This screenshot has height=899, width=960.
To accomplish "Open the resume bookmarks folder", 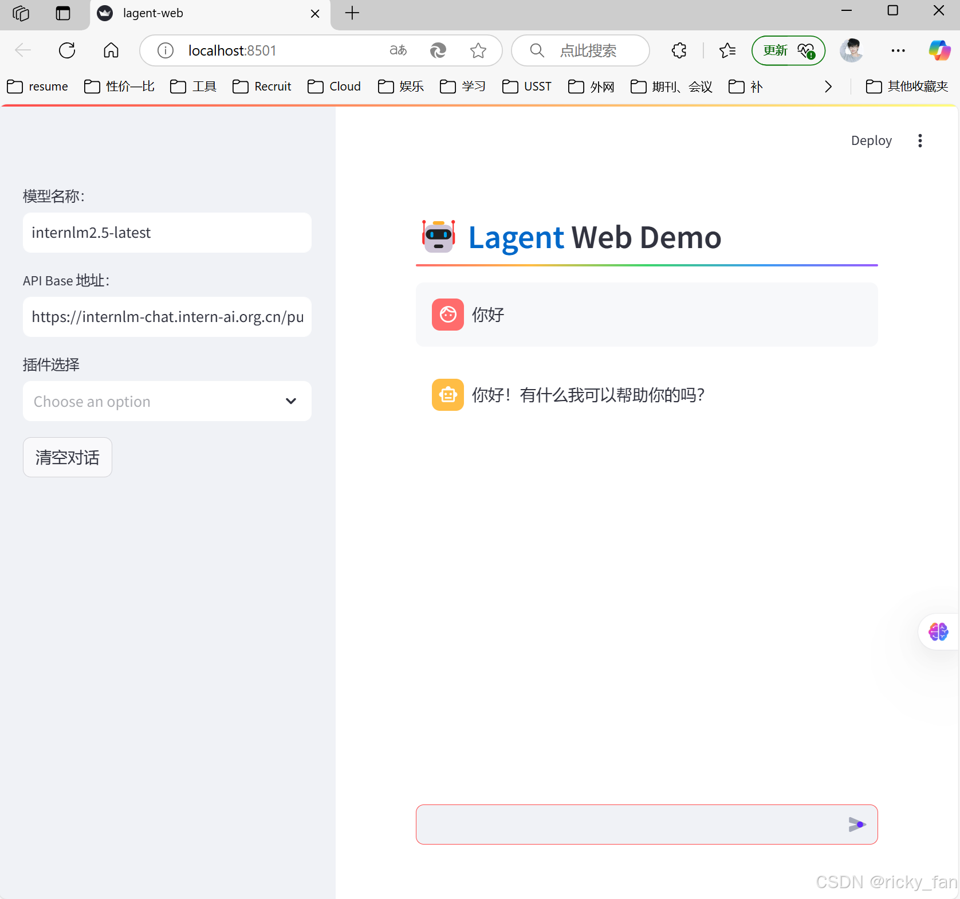I will 37,87.
